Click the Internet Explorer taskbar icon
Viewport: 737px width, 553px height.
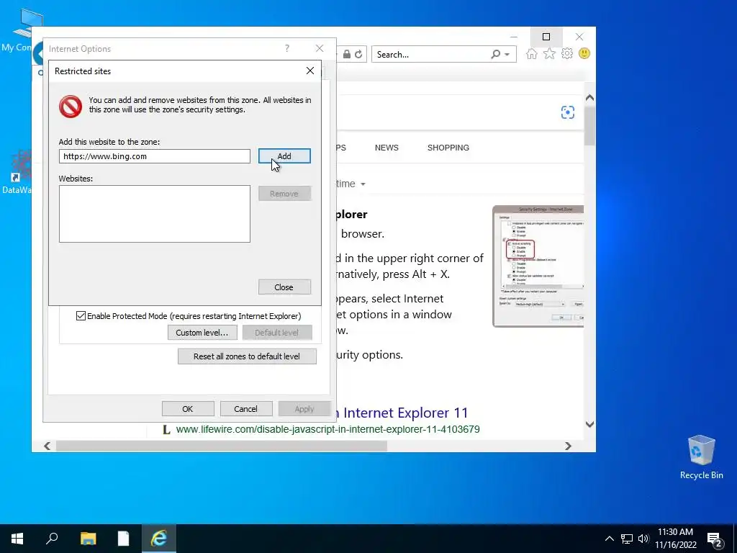point(159,539)
